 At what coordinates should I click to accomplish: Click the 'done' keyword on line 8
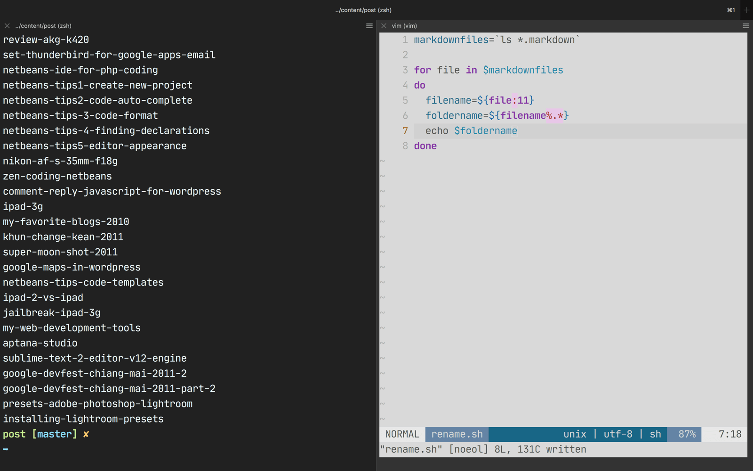[x=425, y=146]
